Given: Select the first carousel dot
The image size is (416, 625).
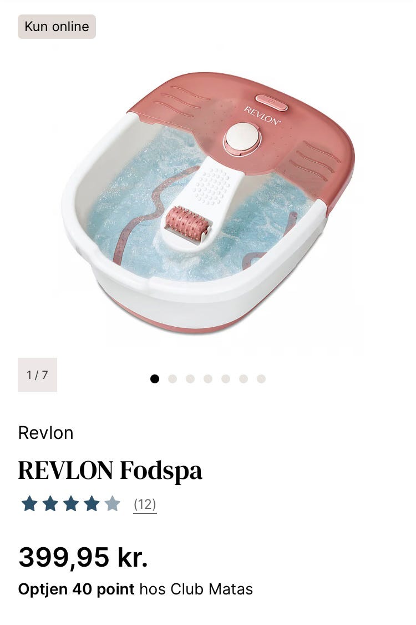Looking at the screenshot, I should click(x=155, y=379).
